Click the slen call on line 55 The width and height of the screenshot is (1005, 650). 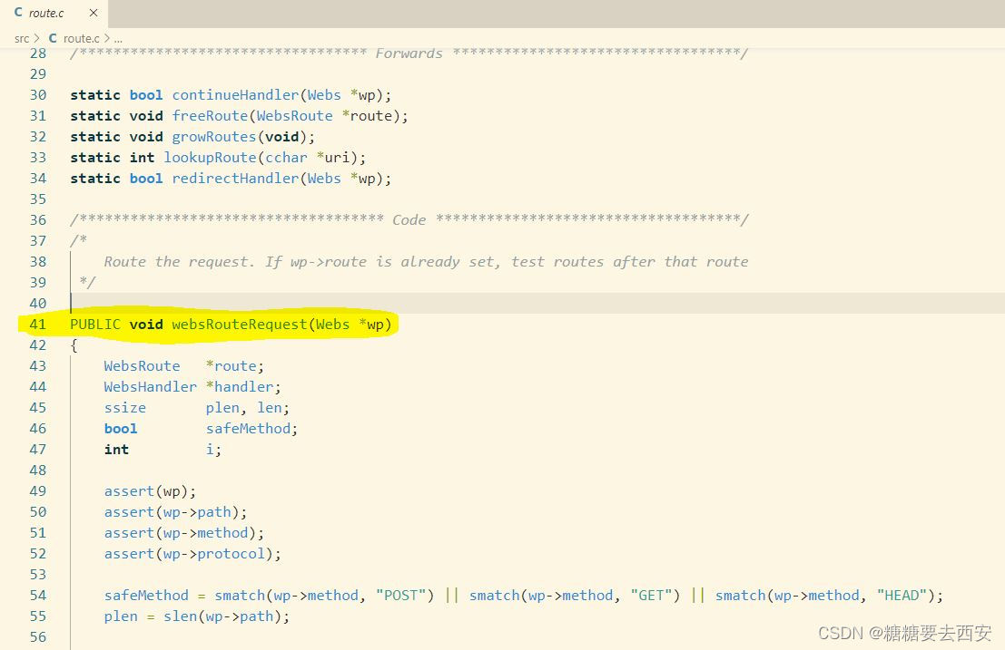point(180,616)
